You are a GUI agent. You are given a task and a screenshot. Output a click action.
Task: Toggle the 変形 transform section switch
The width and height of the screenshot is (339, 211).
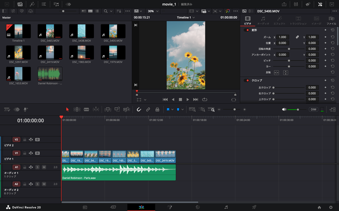pos(247,30)
